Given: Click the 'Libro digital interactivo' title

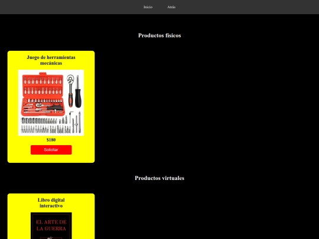Looking at the screenshot, I should (x=51, y=203).
